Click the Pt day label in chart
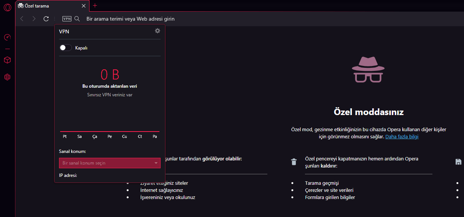 pyautogui.click(x=65, y=136)
